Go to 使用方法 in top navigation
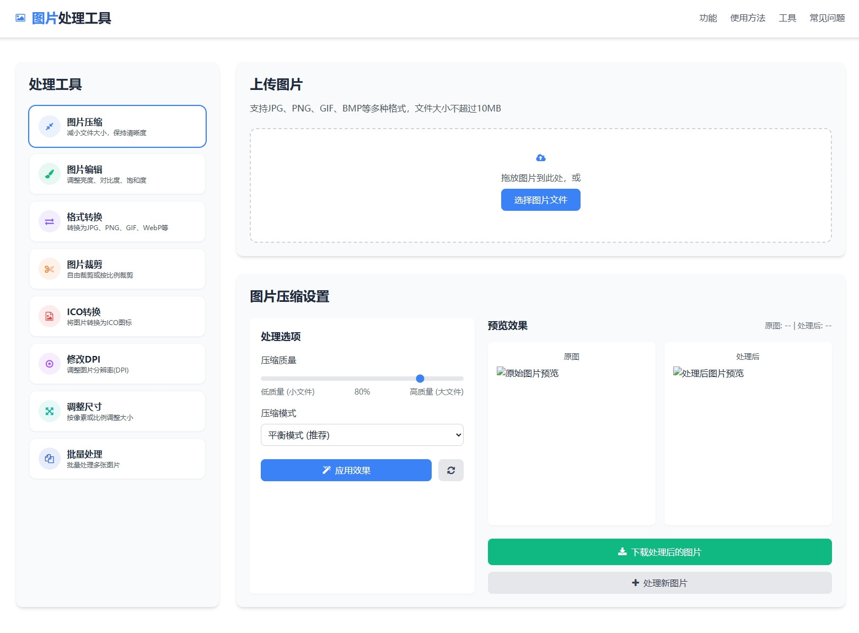 pyautogui.click(x=748, y=18)
